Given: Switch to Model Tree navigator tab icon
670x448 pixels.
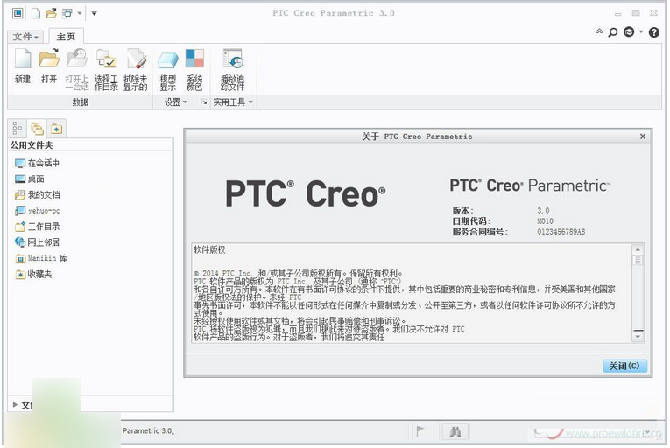Looking at the screenshot, I should [x=18, y=128].
